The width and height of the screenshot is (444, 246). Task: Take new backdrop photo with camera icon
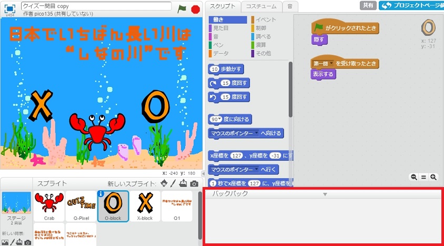pyautogui.click(x=27, y=242)
